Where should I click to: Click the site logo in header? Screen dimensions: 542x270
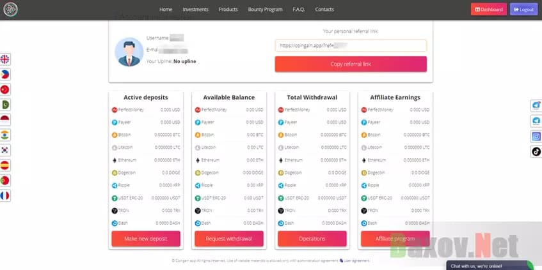click(10, 10)
